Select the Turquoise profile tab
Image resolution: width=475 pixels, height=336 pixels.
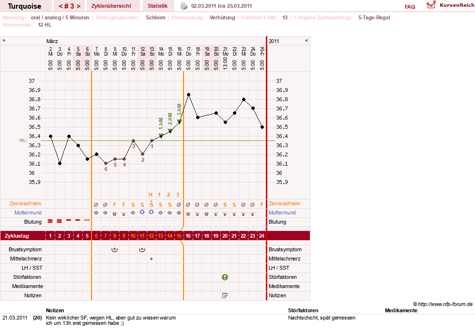pos(25,6)
